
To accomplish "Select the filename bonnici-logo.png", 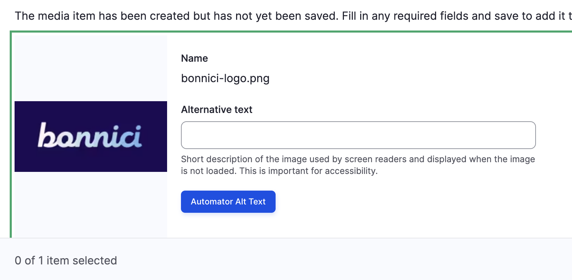I will pyautogui.click(x=225, y=78).
